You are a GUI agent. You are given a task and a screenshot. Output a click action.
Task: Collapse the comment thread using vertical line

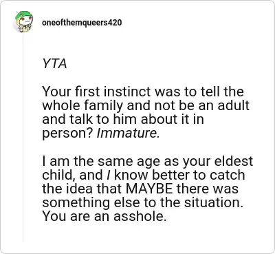[x=23, y=138]
